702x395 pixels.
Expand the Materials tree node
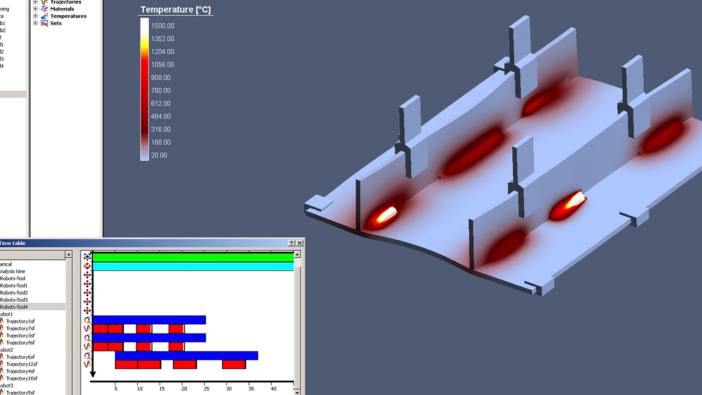[36, 9]
